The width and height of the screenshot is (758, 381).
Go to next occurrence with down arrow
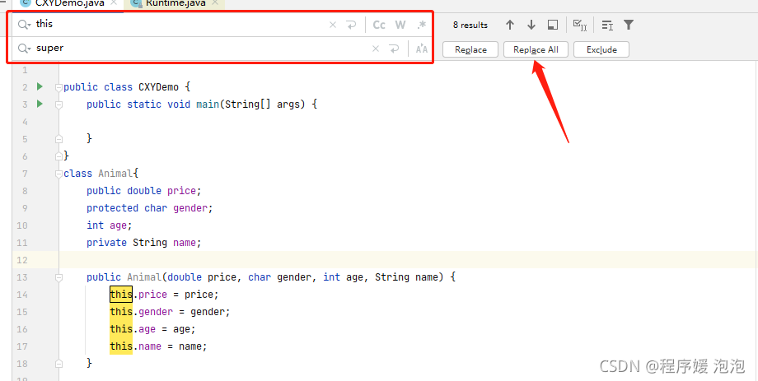pos(531,26)
